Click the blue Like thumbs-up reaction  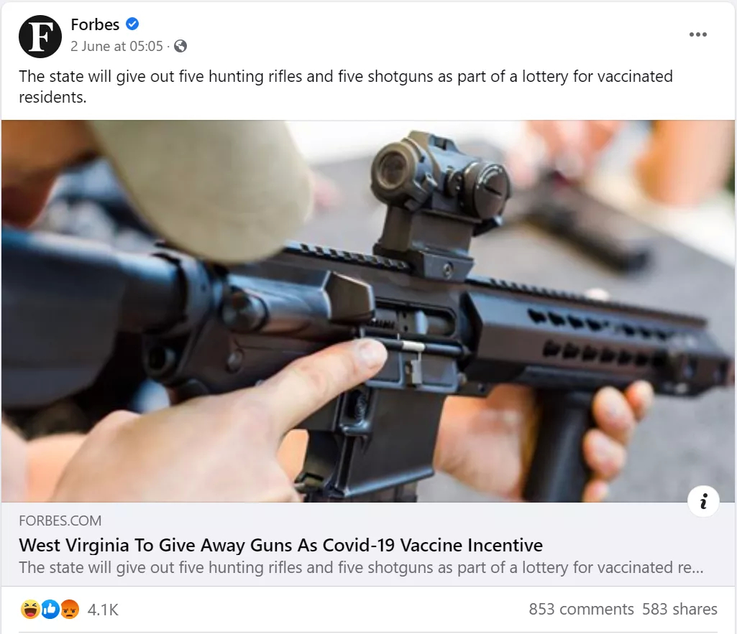[x=50, y=610]
